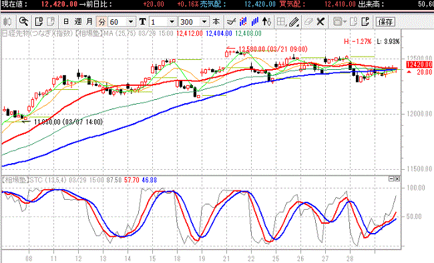Click the red STC value 57.70
This screenshot has width=434, height=263.
(x=132, y=180)
